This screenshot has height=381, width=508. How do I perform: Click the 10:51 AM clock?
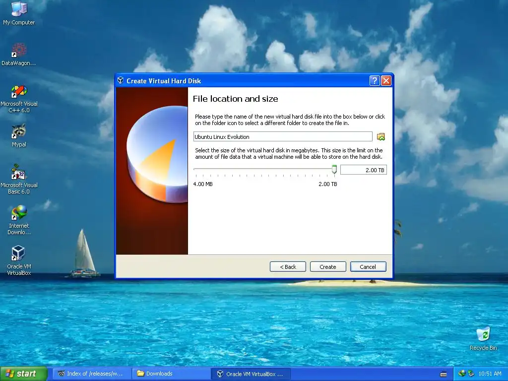pyautogui.click(x=490, y=374)
